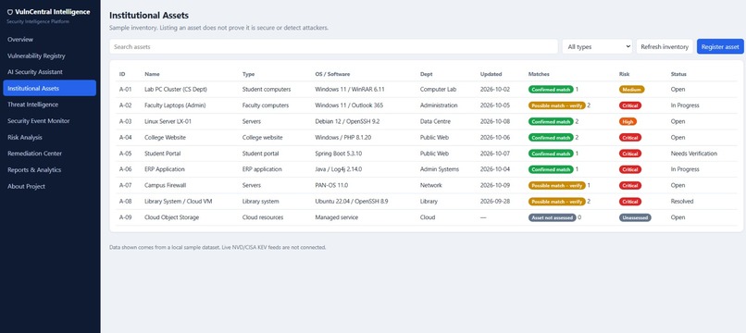Click the Updated column header
The width and height of the screenshot is (746, 333).
point(491,74)
